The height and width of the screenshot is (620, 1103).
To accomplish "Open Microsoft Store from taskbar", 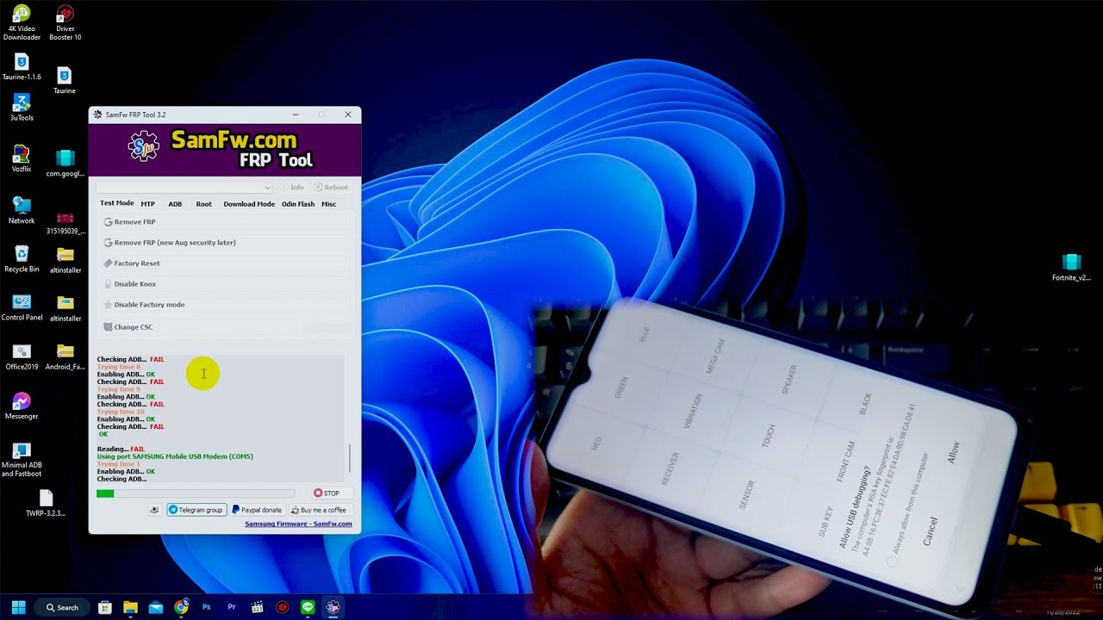I will coord(105,607).
